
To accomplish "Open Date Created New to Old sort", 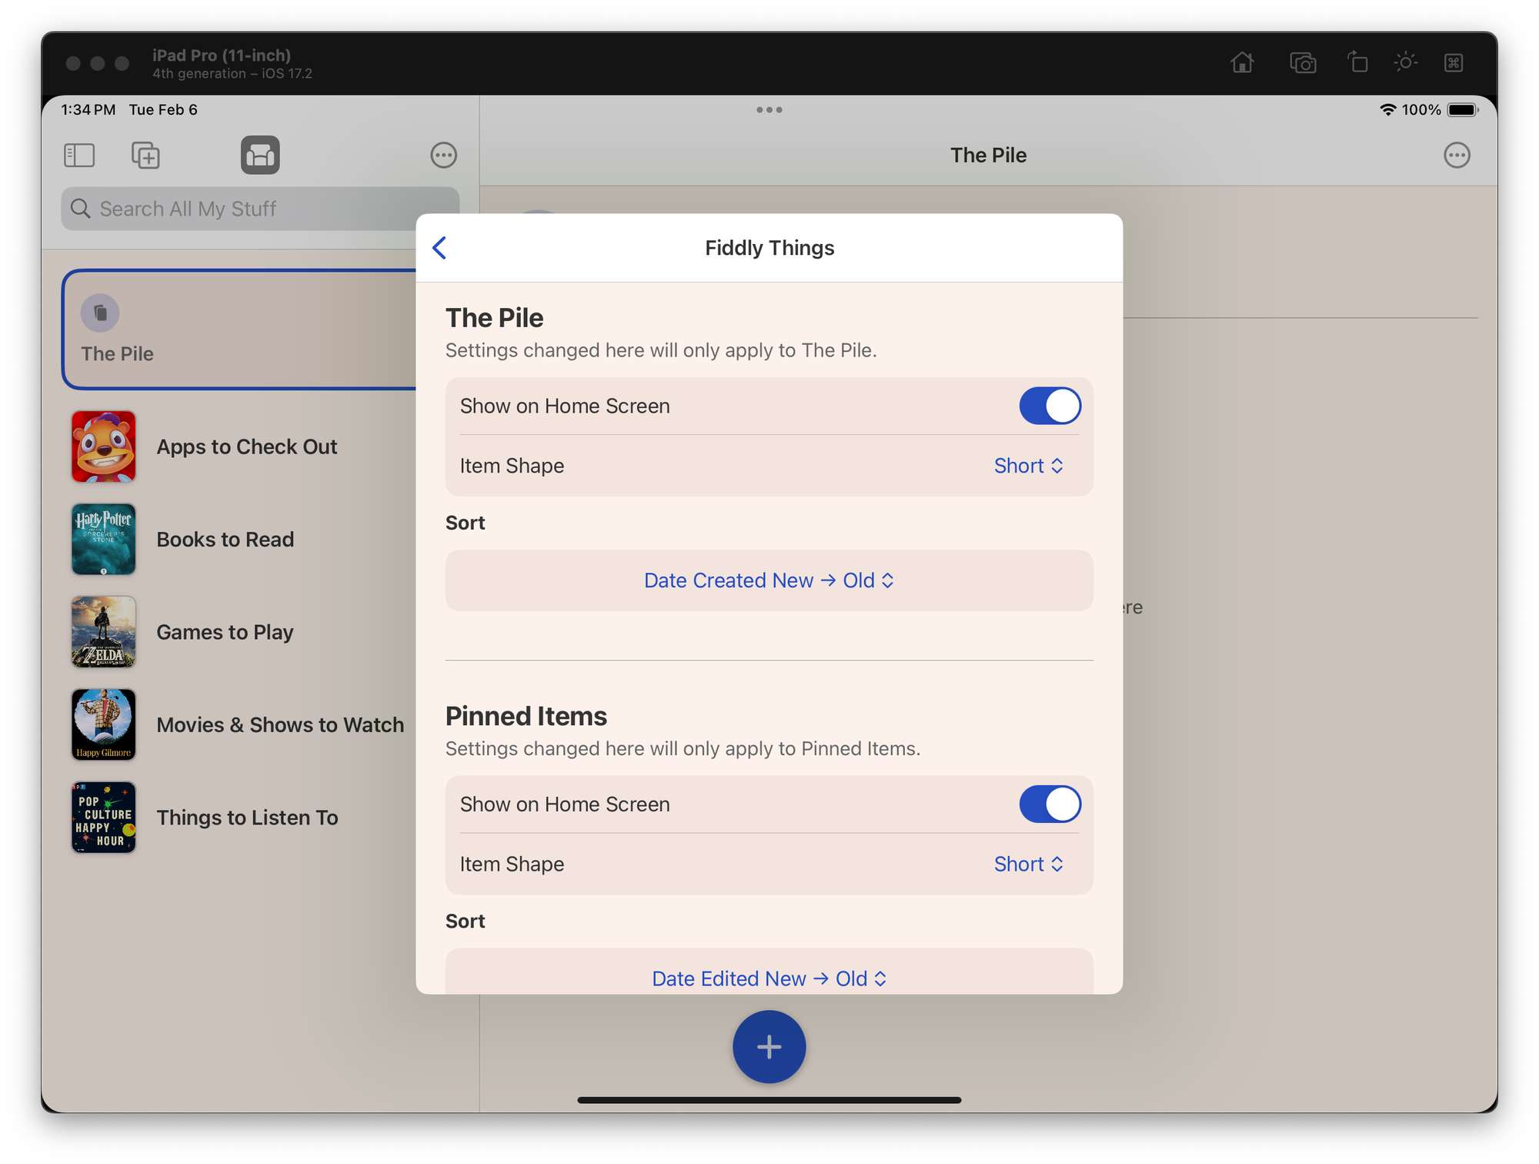I will coord(769,580).
